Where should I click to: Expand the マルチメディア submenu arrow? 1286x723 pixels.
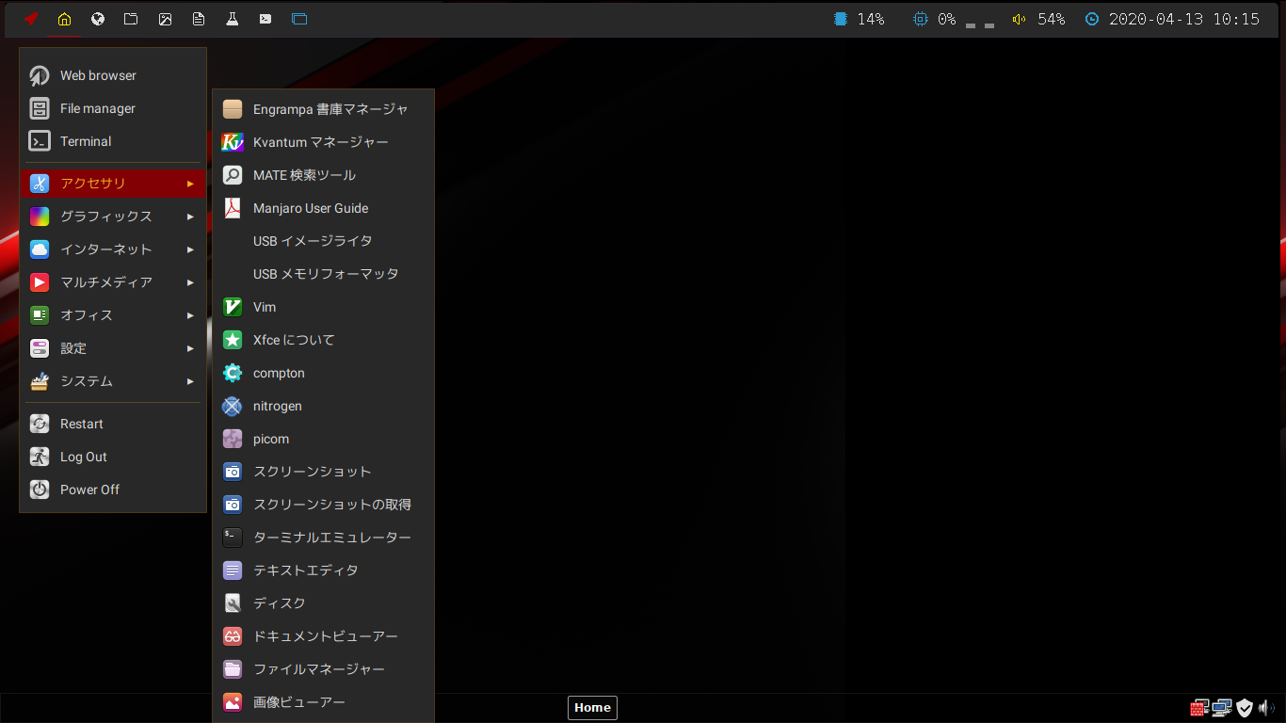[190, 282]
